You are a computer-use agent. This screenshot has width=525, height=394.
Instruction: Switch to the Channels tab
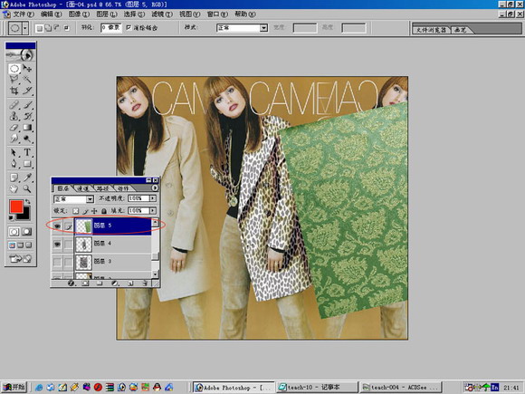(82, 188)
